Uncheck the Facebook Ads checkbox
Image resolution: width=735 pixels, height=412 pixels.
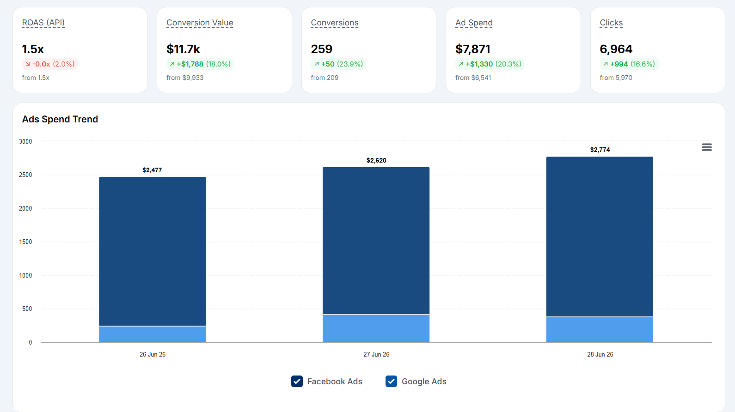(297, 381)
